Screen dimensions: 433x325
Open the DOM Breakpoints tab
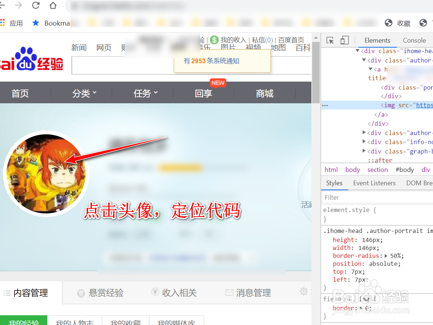click(x=419, y=183)
